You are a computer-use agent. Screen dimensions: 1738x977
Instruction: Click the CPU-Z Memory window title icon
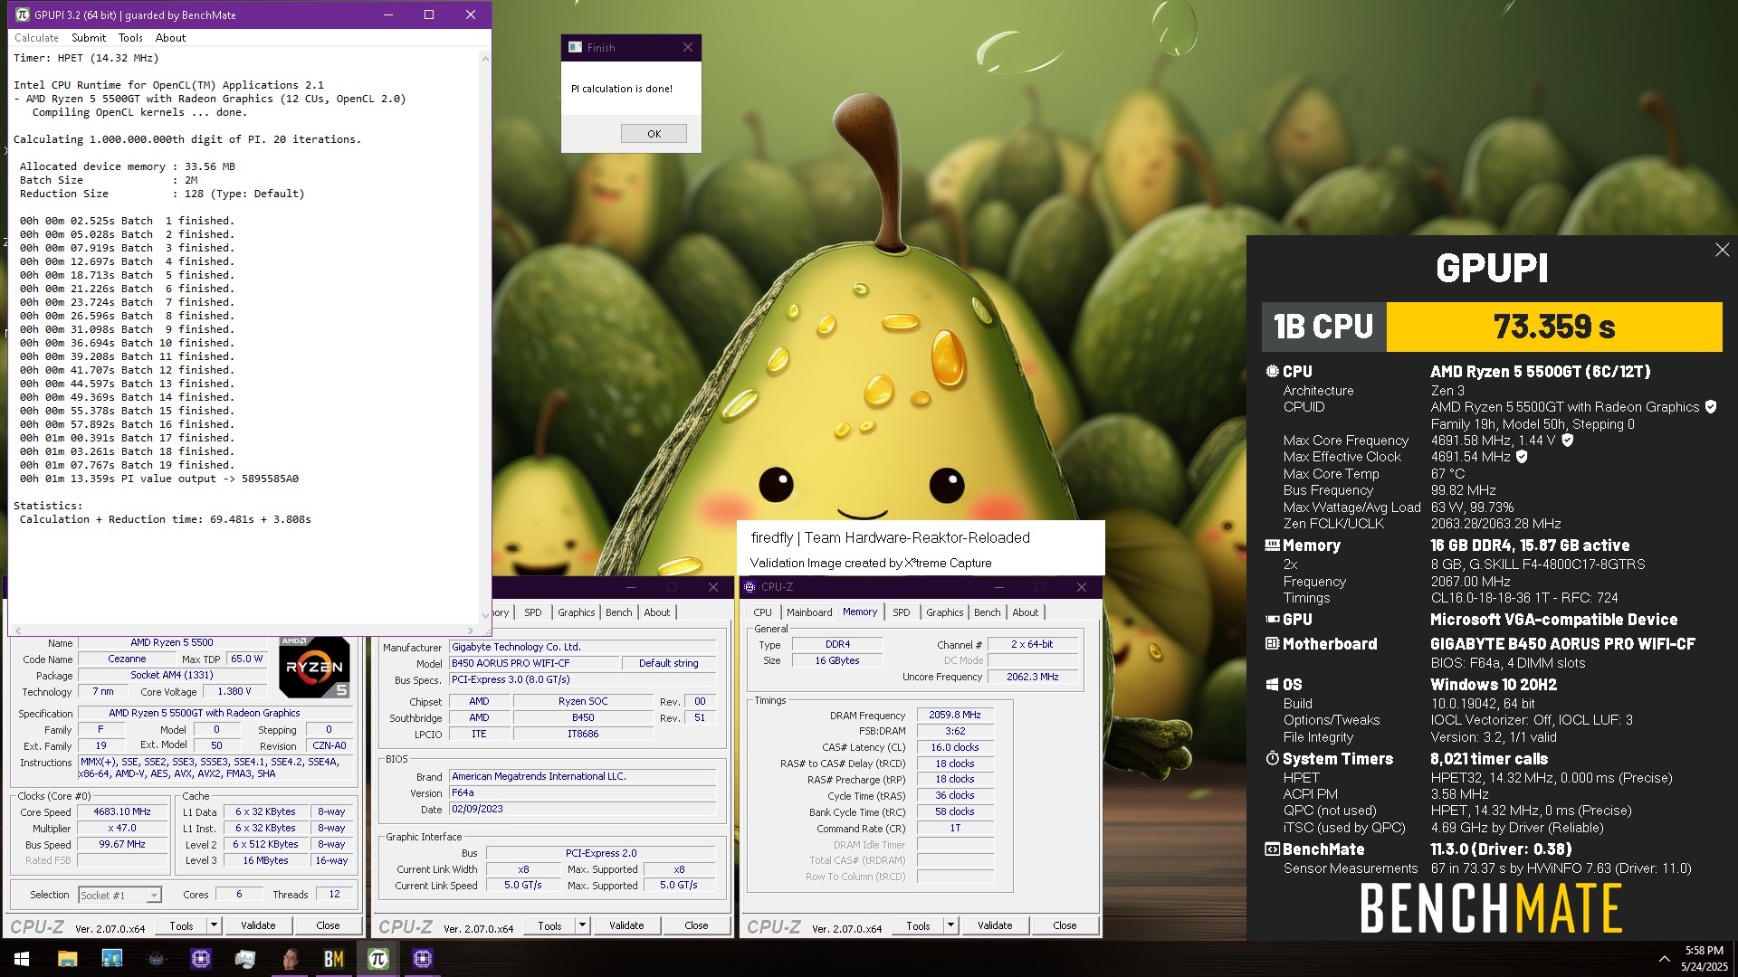point(750,587)
